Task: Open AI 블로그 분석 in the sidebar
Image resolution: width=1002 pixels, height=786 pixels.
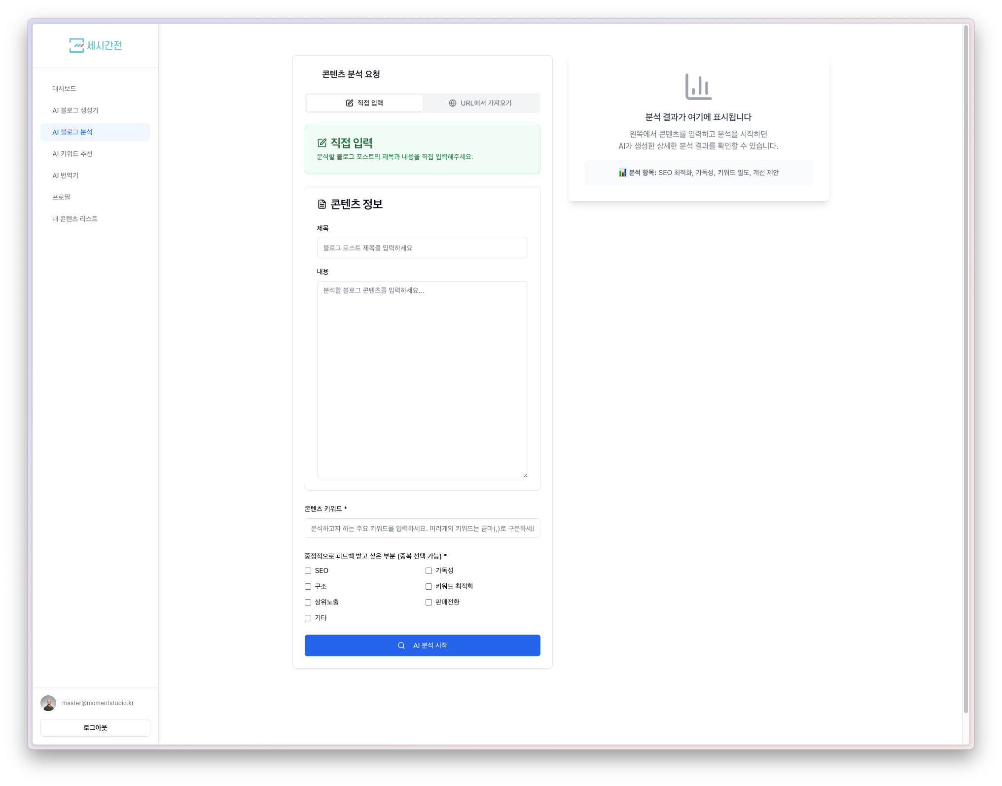Action: (x=95, y=132)
